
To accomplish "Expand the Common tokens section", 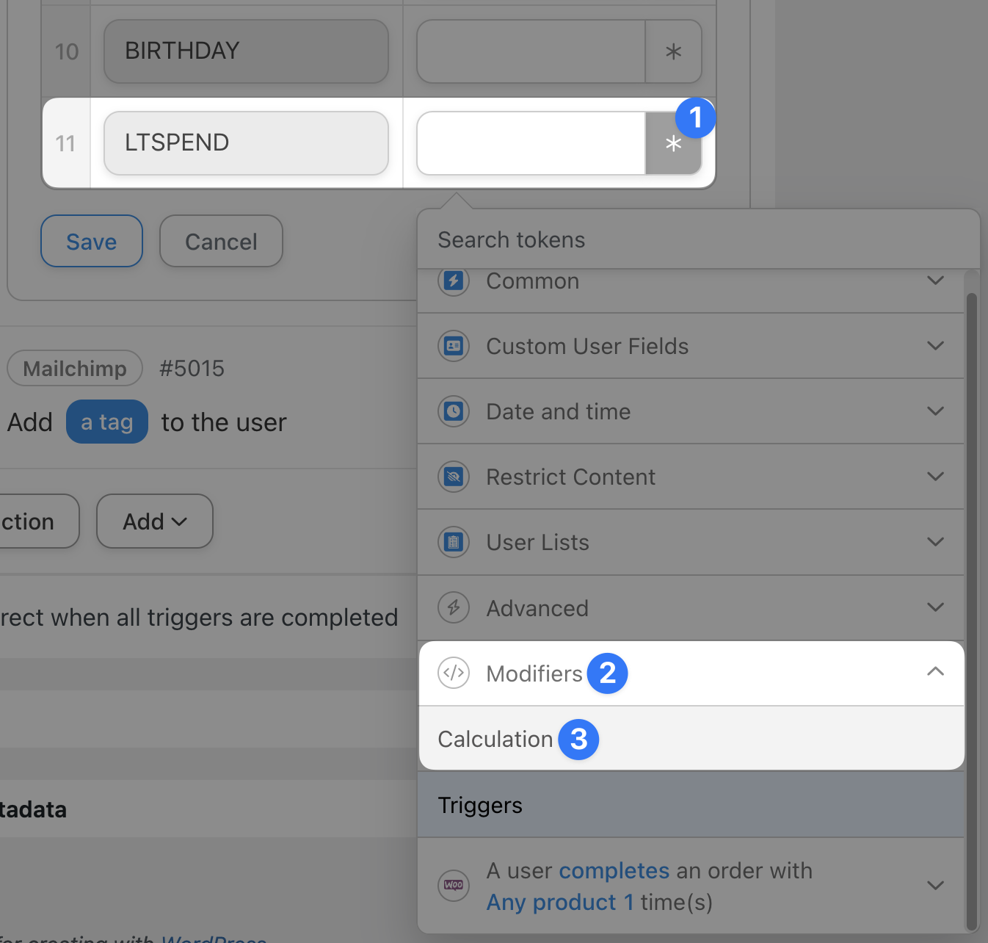I will (x=935, y=281).
